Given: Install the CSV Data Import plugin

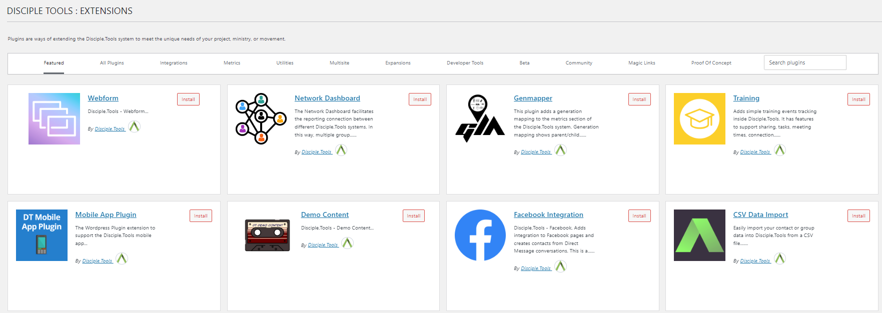Looking at the screenshot, I should [x=858, y=216].
